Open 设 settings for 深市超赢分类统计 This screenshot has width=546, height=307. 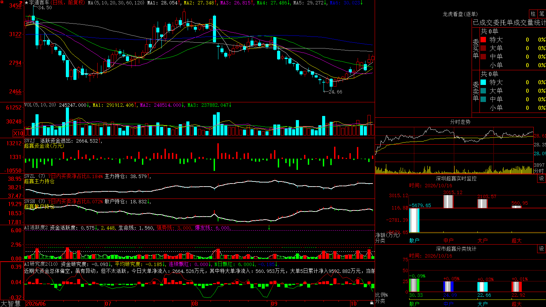click(542, 249)
